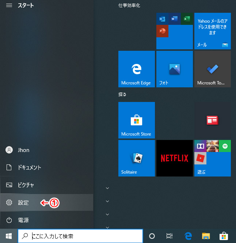Click the Cortana circle on taskbar
The width and height of the screenshot is (236, 243).
(152, 236)
